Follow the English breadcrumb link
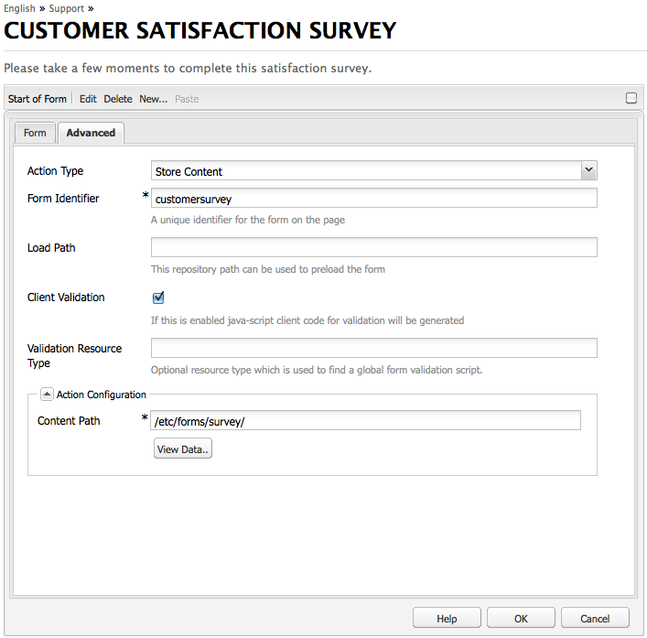 19,8
